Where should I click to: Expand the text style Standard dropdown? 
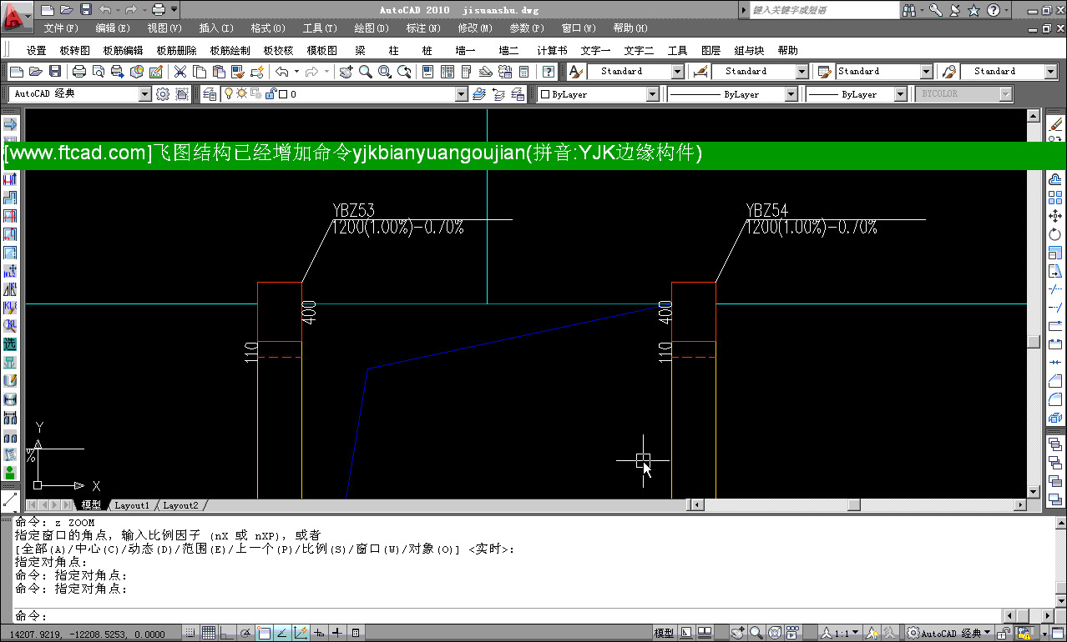tap(678, 72)
